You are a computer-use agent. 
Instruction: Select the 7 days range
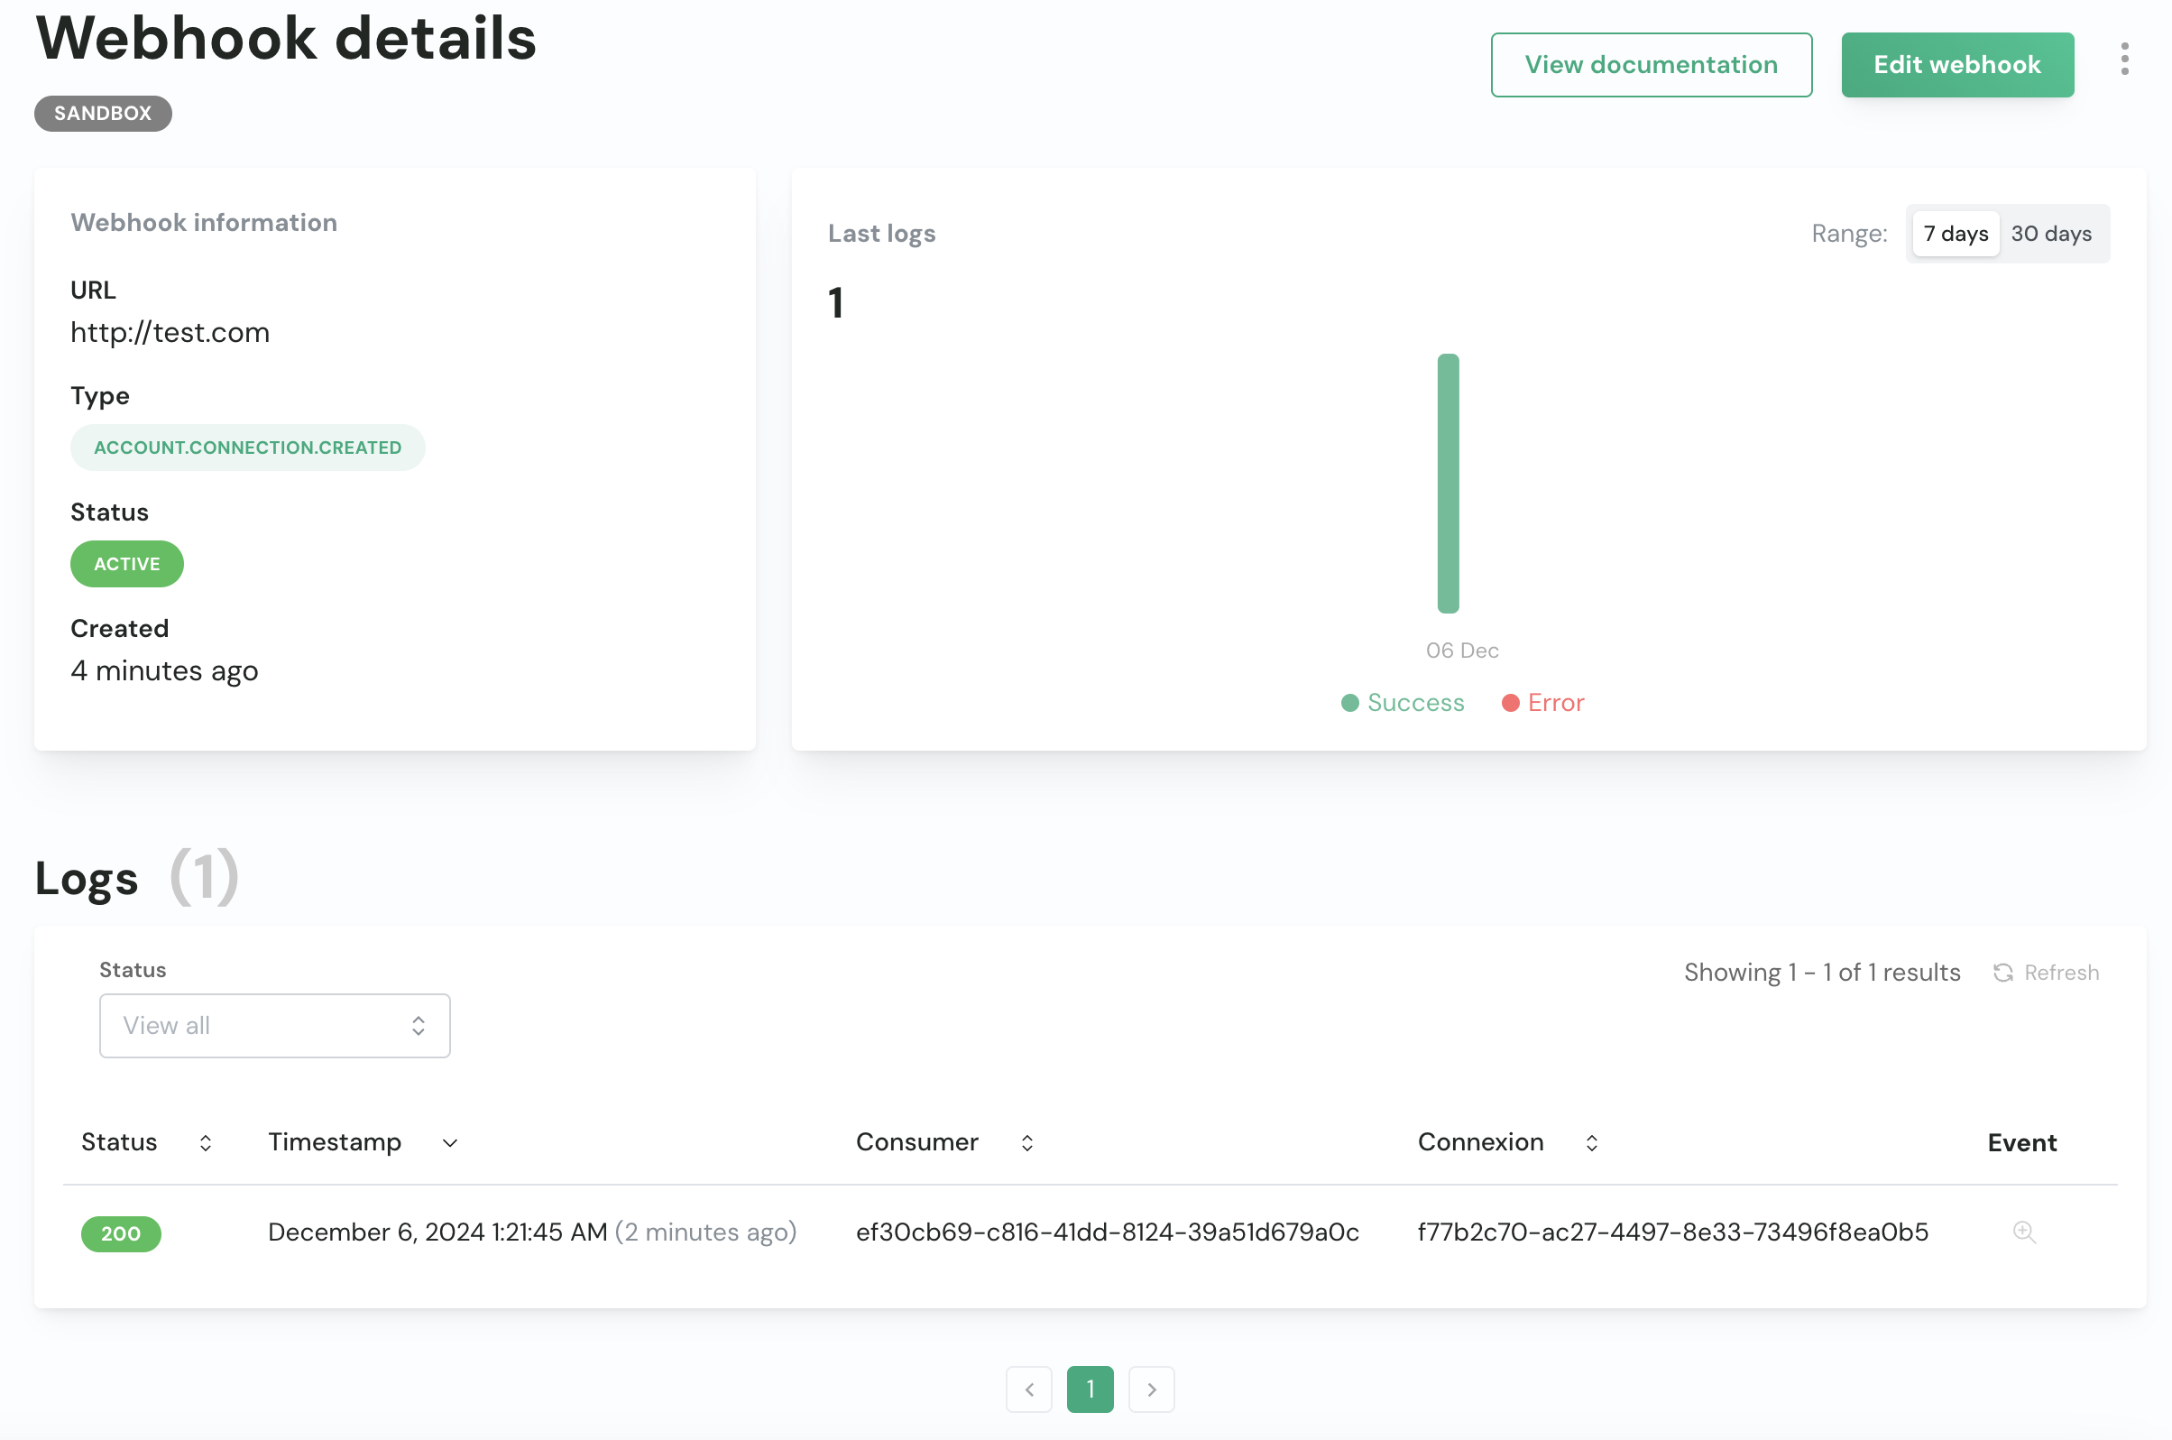1955,234
